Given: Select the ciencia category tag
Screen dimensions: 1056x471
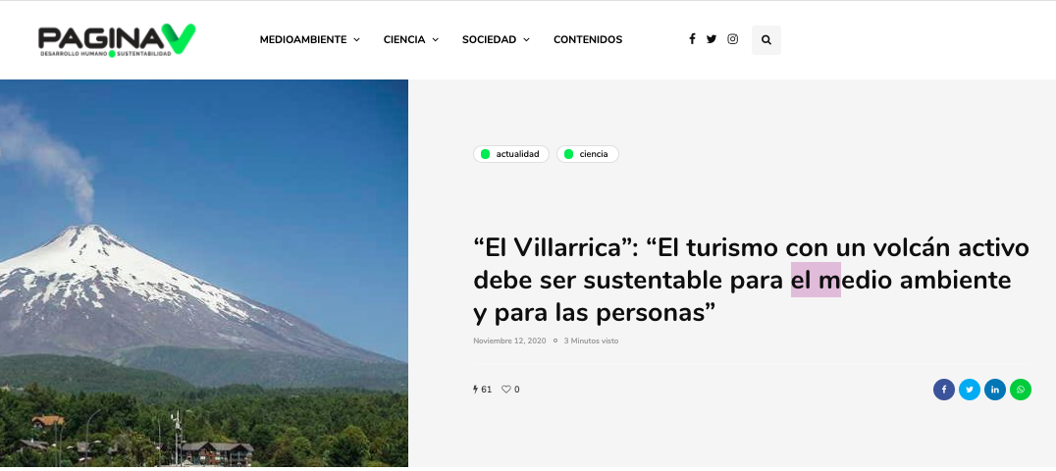Looking at the screenshot, I should (x=587, y=154).
